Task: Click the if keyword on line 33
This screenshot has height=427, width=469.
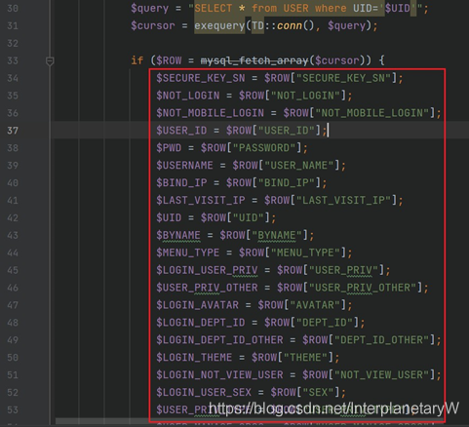Action: point(137,60)
